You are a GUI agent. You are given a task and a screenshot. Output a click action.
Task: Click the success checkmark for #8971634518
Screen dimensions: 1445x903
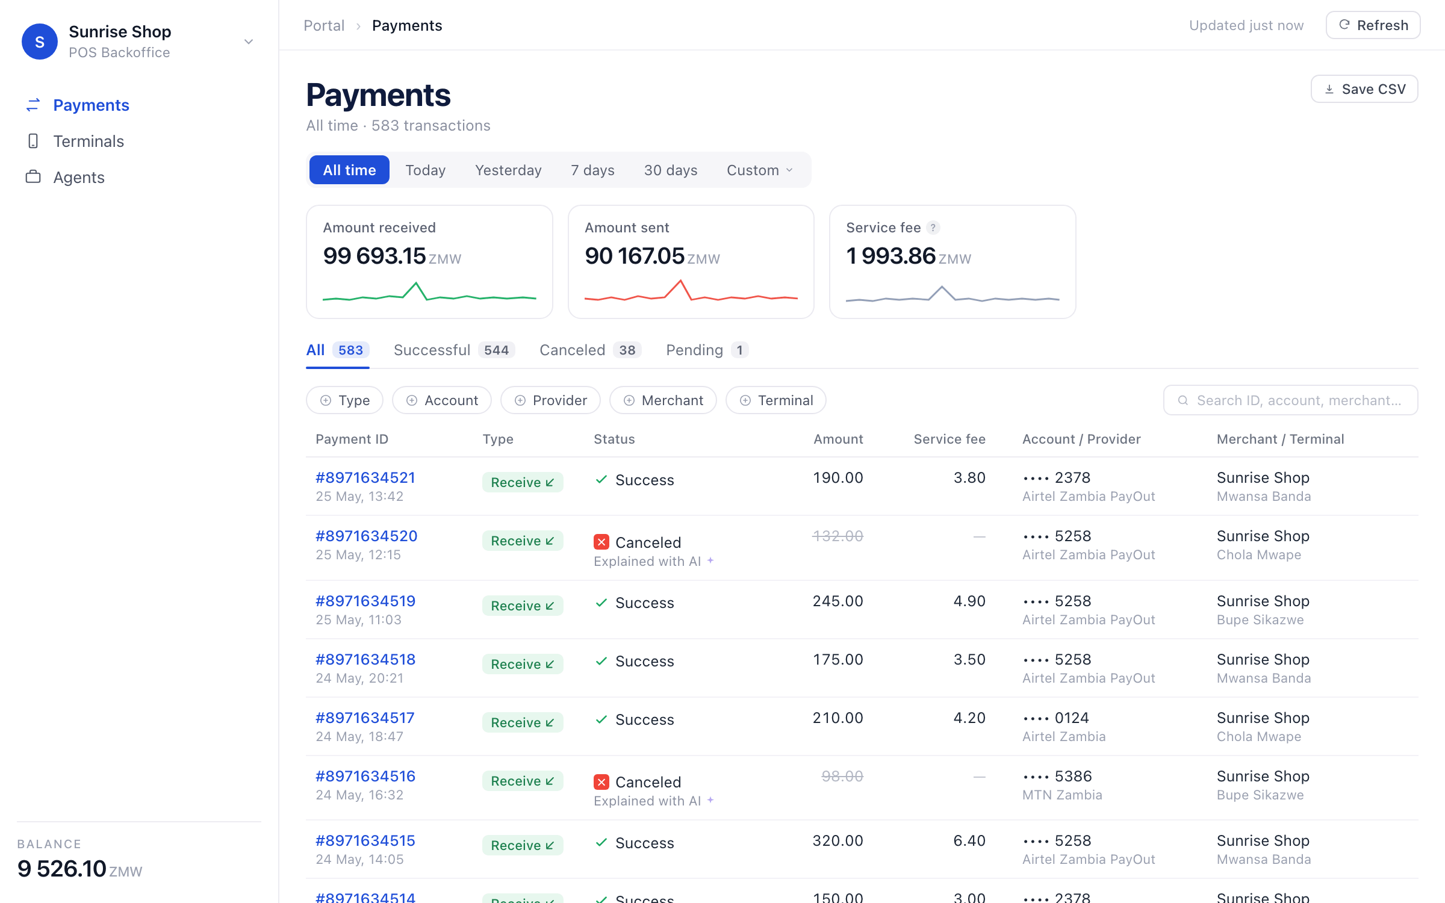[x=601, y=661]
